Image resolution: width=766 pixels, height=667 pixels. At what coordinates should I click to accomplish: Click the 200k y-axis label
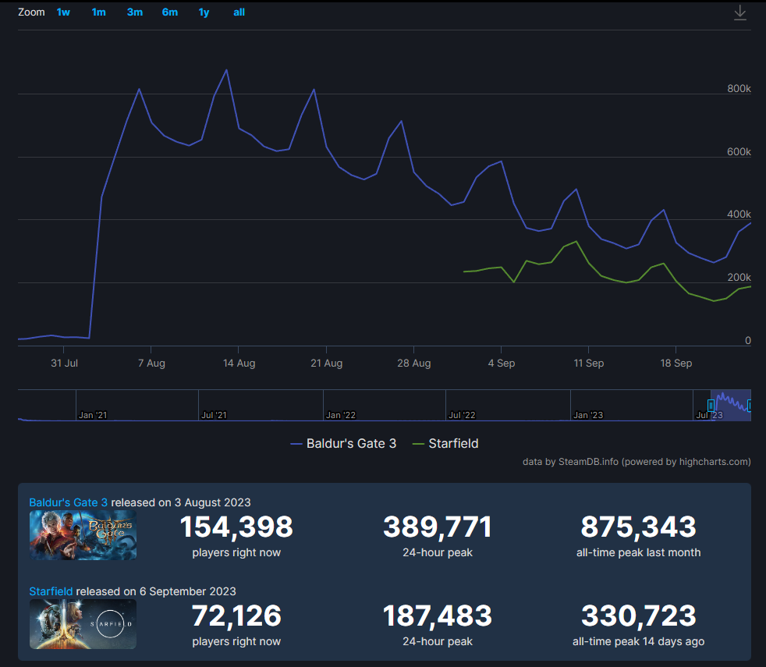739,277
